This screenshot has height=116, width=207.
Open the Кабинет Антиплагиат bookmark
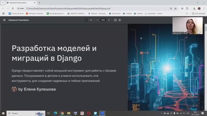point(97,14)
